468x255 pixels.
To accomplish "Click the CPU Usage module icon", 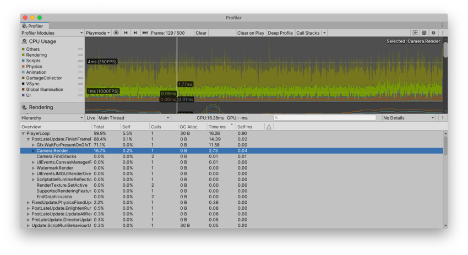I will 24,41.
